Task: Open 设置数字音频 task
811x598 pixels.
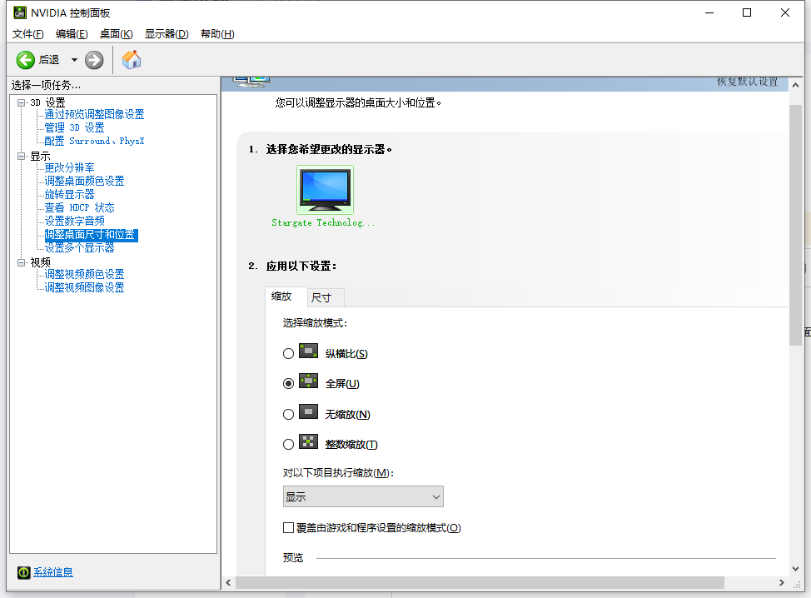Action: [x=74, y=222]
